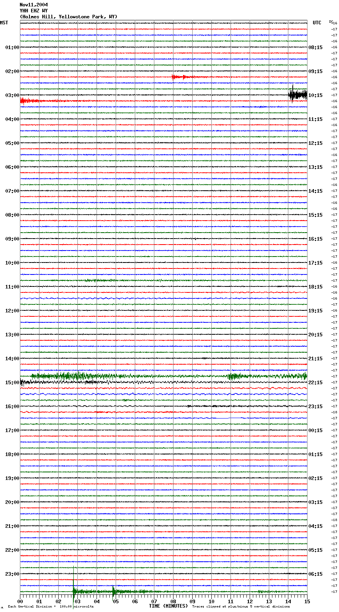Click the 18:15 UTC time label

point(315,287)
